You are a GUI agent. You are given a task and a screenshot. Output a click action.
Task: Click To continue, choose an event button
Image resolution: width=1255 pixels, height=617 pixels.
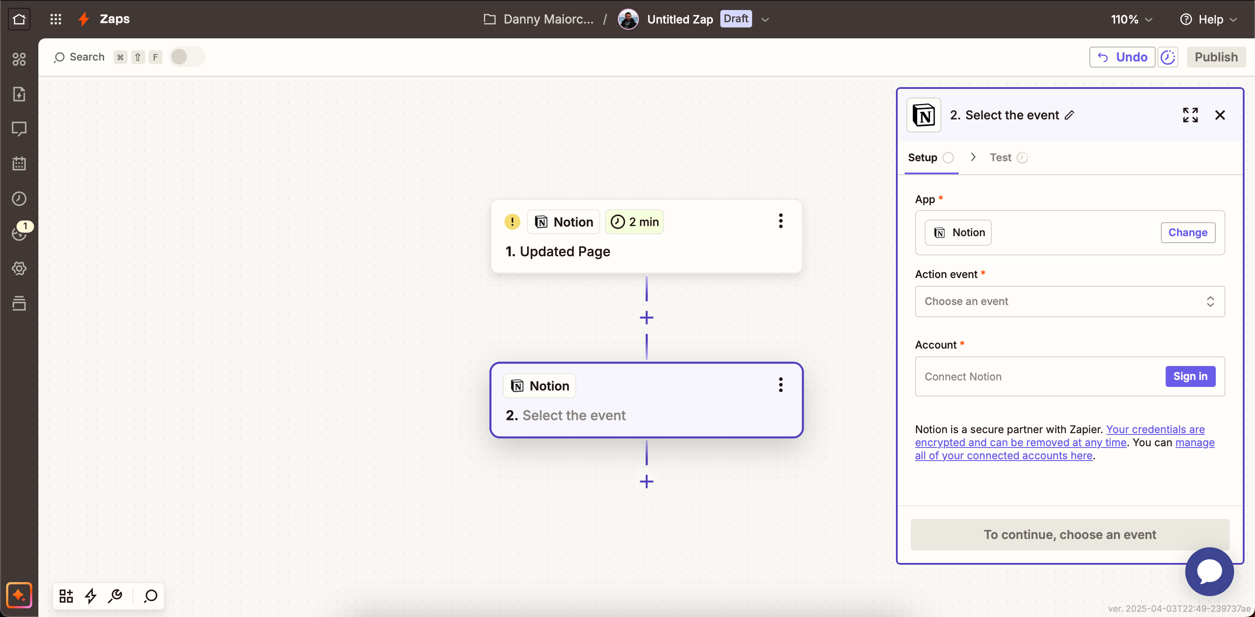[x=1070, y=534]
